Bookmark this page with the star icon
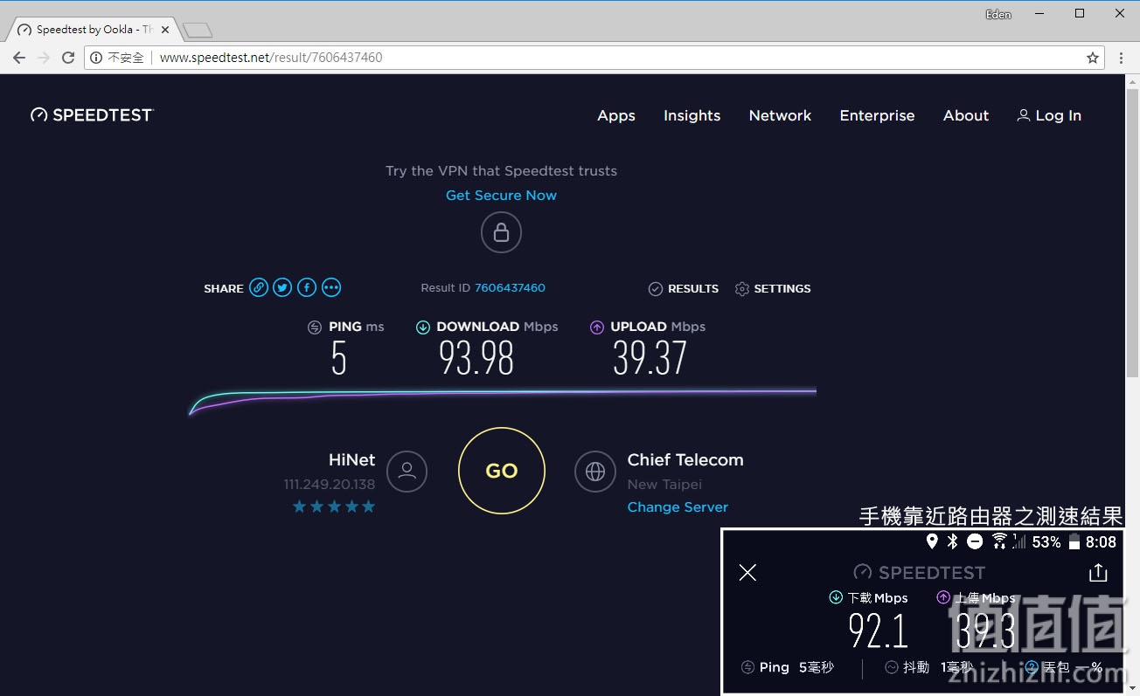Screen dimensions: 1140x696 (1093, 58)
